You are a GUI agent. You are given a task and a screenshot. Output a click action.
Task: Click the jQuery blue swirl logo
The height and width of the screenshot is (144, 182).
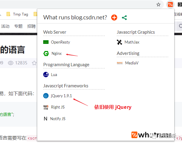click(46, 96)
